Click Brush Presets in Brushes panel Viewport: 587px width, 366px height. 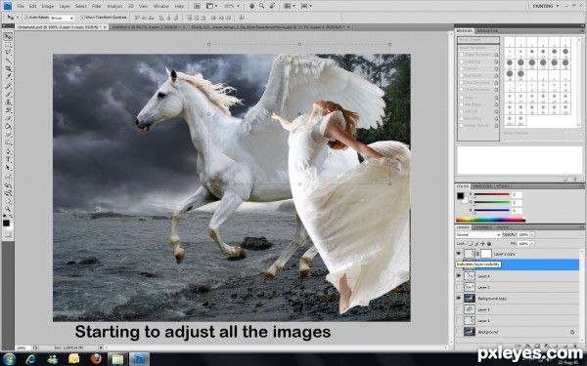click(x=478, y=40)
